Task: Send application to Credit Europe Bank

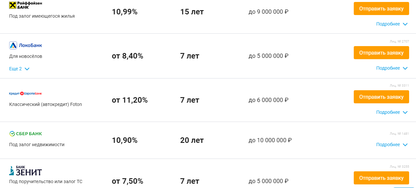Action: pyautogui.click(x=381, y=97)
